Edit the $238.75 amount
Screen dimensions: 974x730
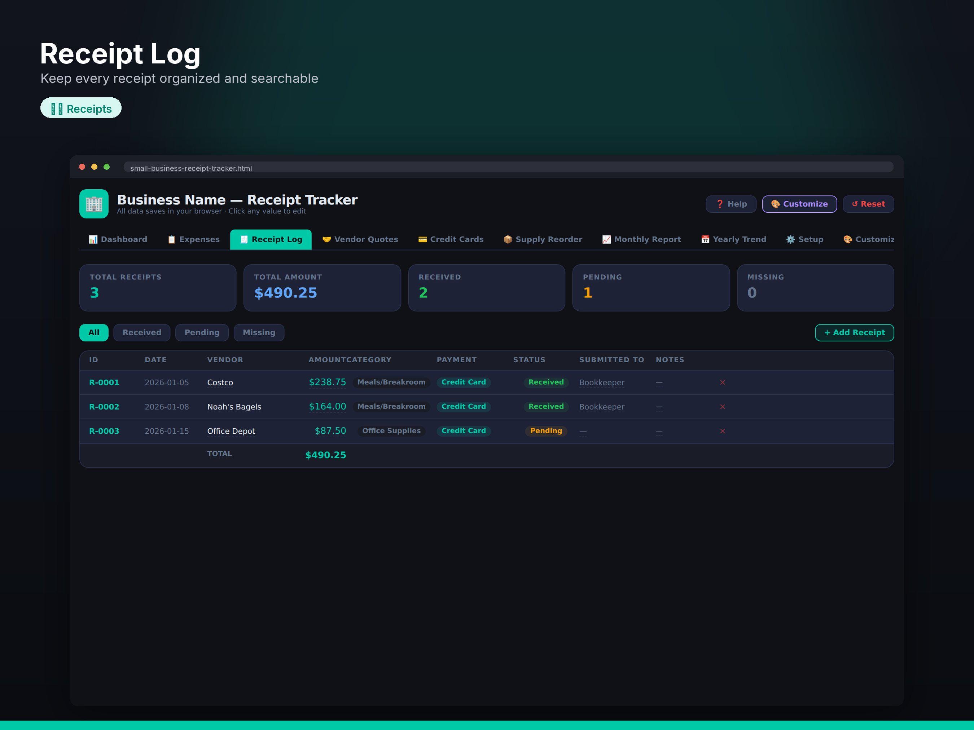328,382
